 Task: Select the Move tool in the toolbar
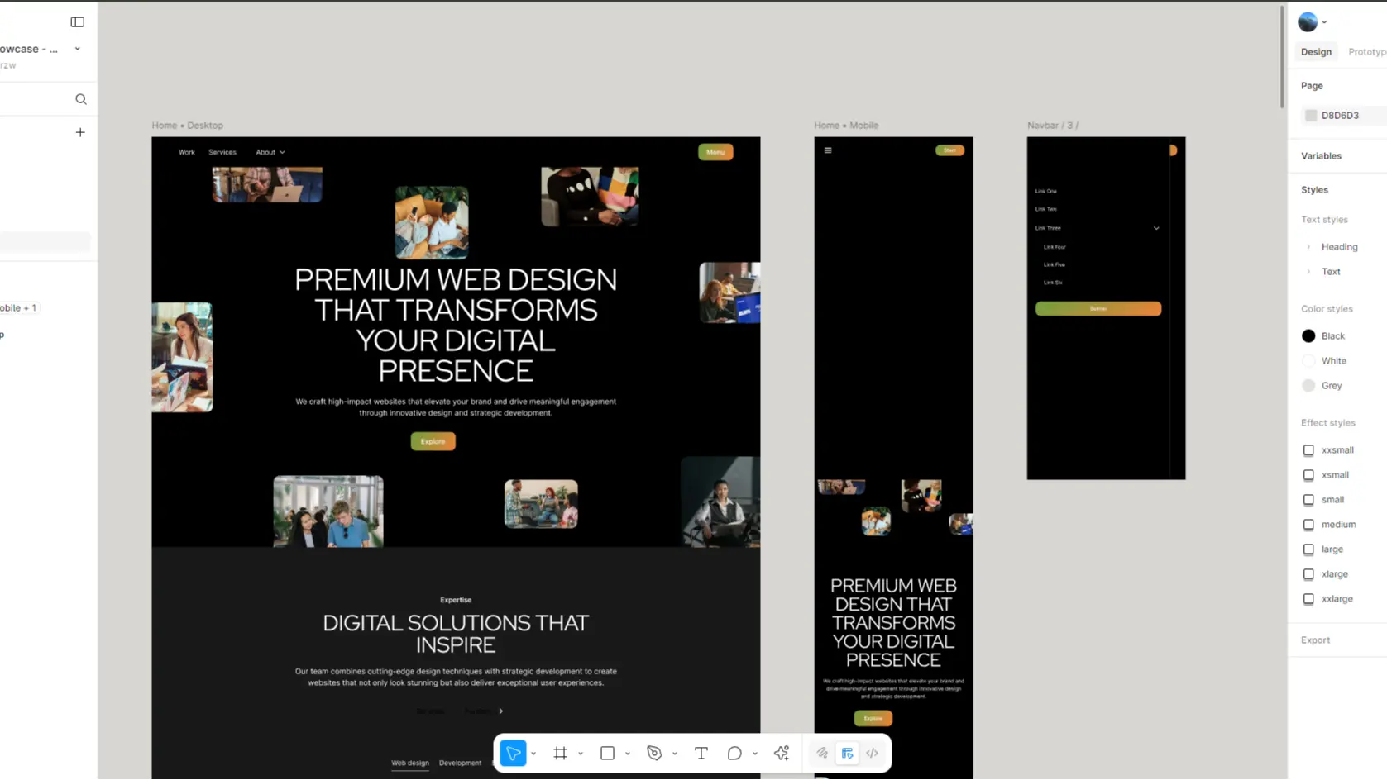[513, 753]
